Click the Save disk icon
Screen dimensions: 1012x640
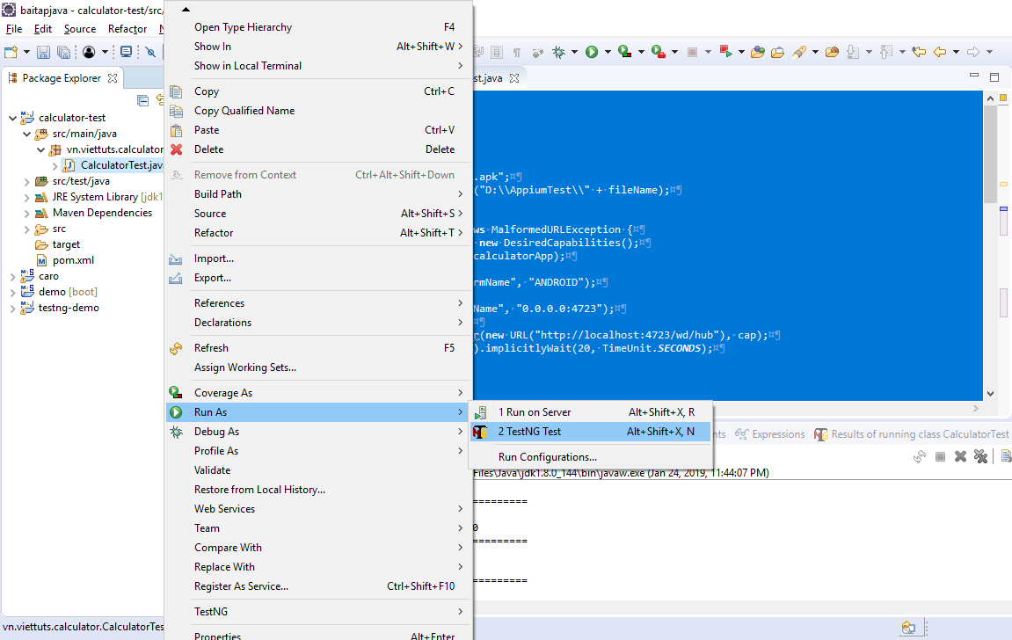pos(43,52)
